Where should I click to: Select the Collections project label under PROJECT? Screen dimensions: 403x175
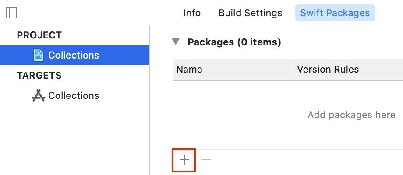click(x=74, y=55)
